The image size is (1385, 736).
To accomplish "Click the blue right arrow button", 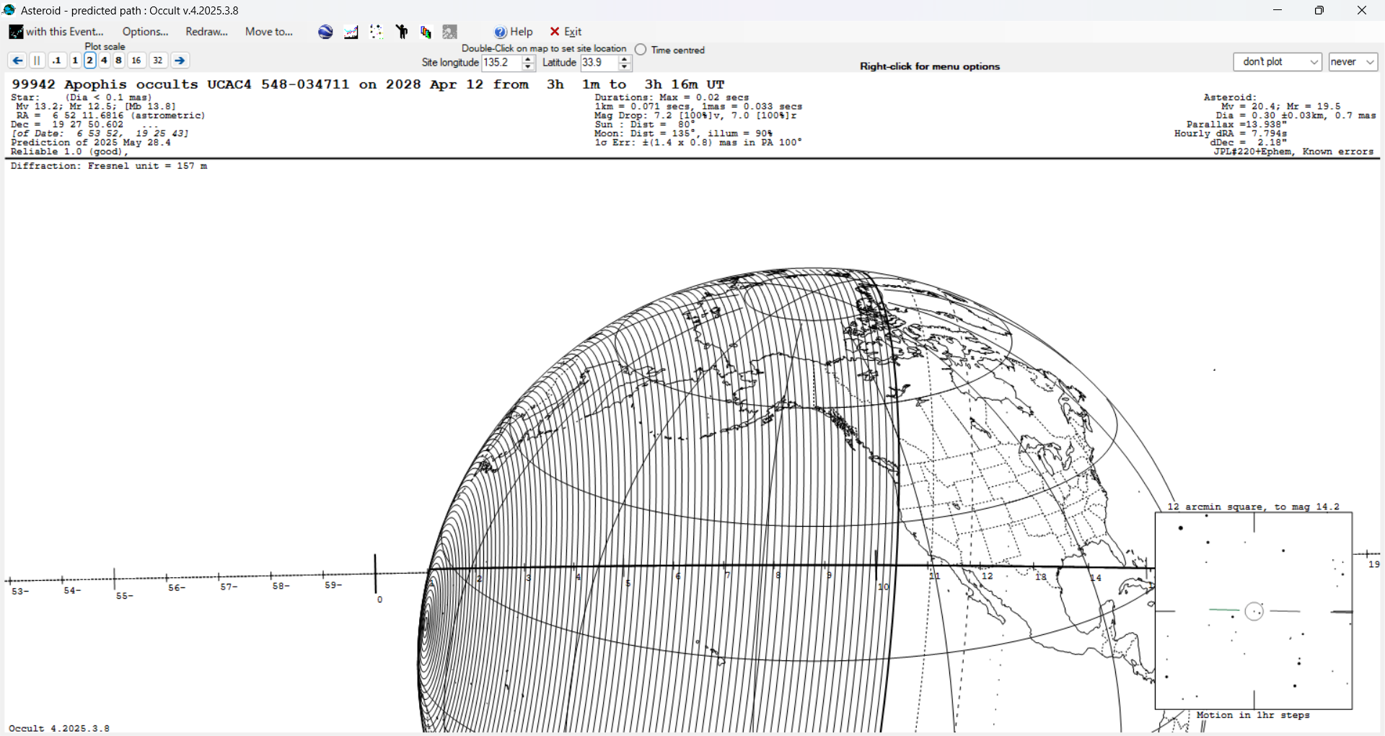I will (x=180, y=61).
